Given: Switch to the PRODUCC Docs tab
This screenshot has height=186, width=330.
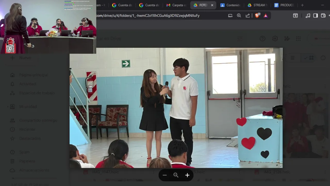Looking at the screenshot, I should pos(284,5).
